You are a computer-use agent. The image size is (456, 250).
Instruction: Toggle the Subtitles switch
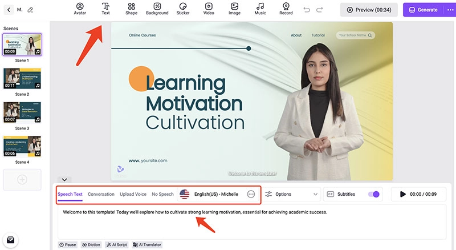pyautogui.click(x=373, y=194)
